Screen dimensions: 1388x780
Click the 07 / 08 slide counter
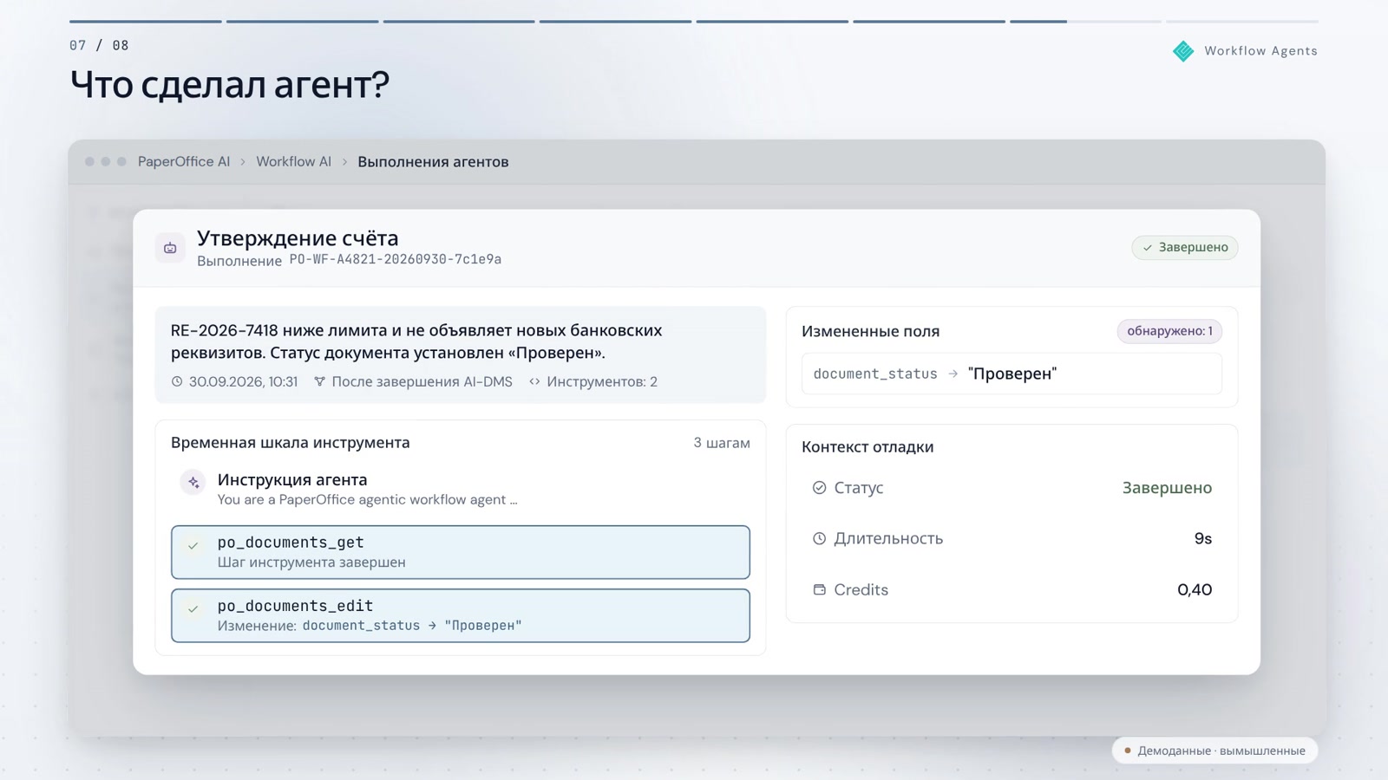(99, 45)
